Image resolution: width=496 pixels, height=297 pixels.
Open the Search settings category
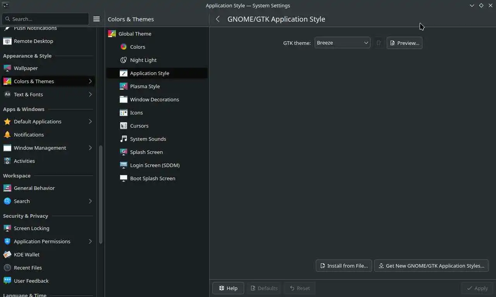click(48, 201)
